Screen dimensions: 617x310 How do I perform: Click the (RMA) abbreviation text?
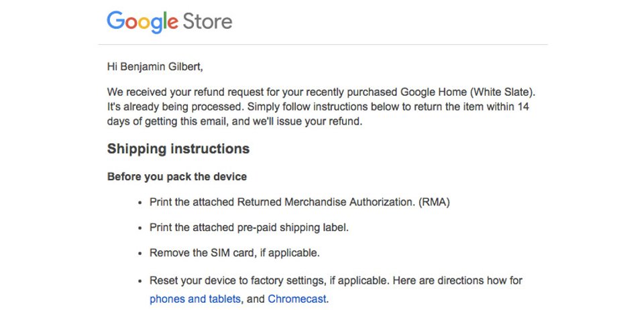(x=434, y=202)
